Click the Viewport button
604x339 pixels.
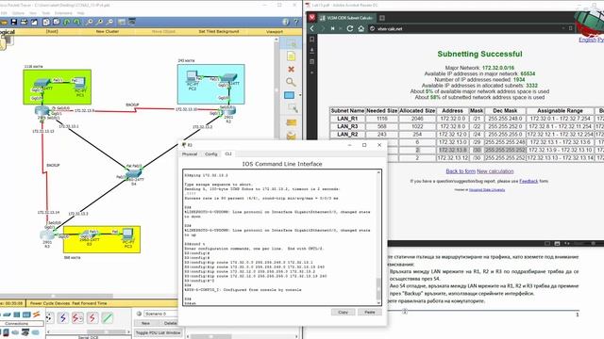[x=275, y=31]
